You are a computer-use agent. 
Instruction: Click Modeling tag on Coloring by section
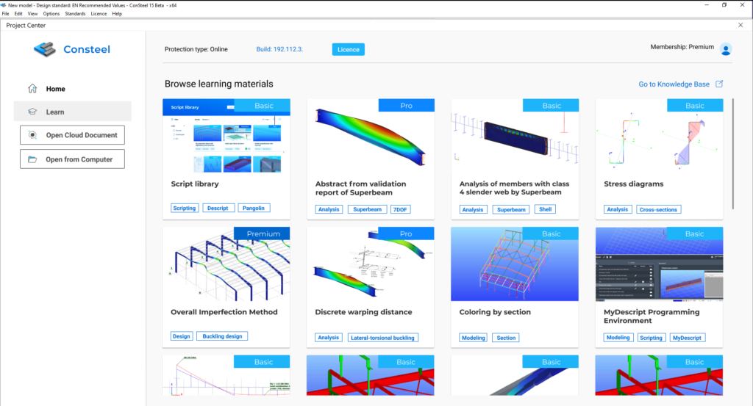pyautogui.click(x=474, y=338)
